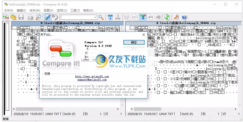Click left status bar date 2020/8/10 15:05:50
The width and height of the screenshot is (243, 122).
click(x=28, y=114)
